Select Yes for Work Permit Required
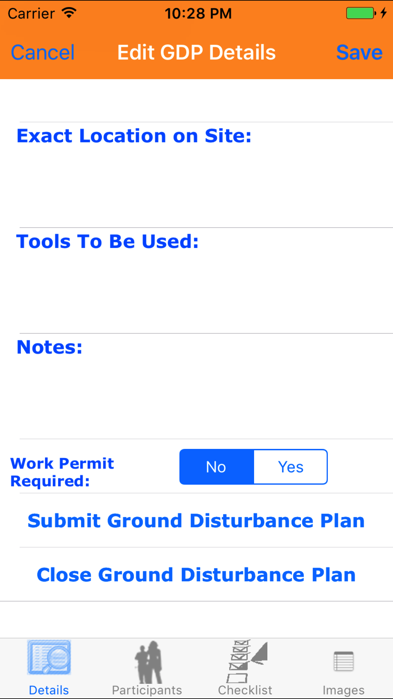Viewport: 393px width, 699px height. click(290, 467)
